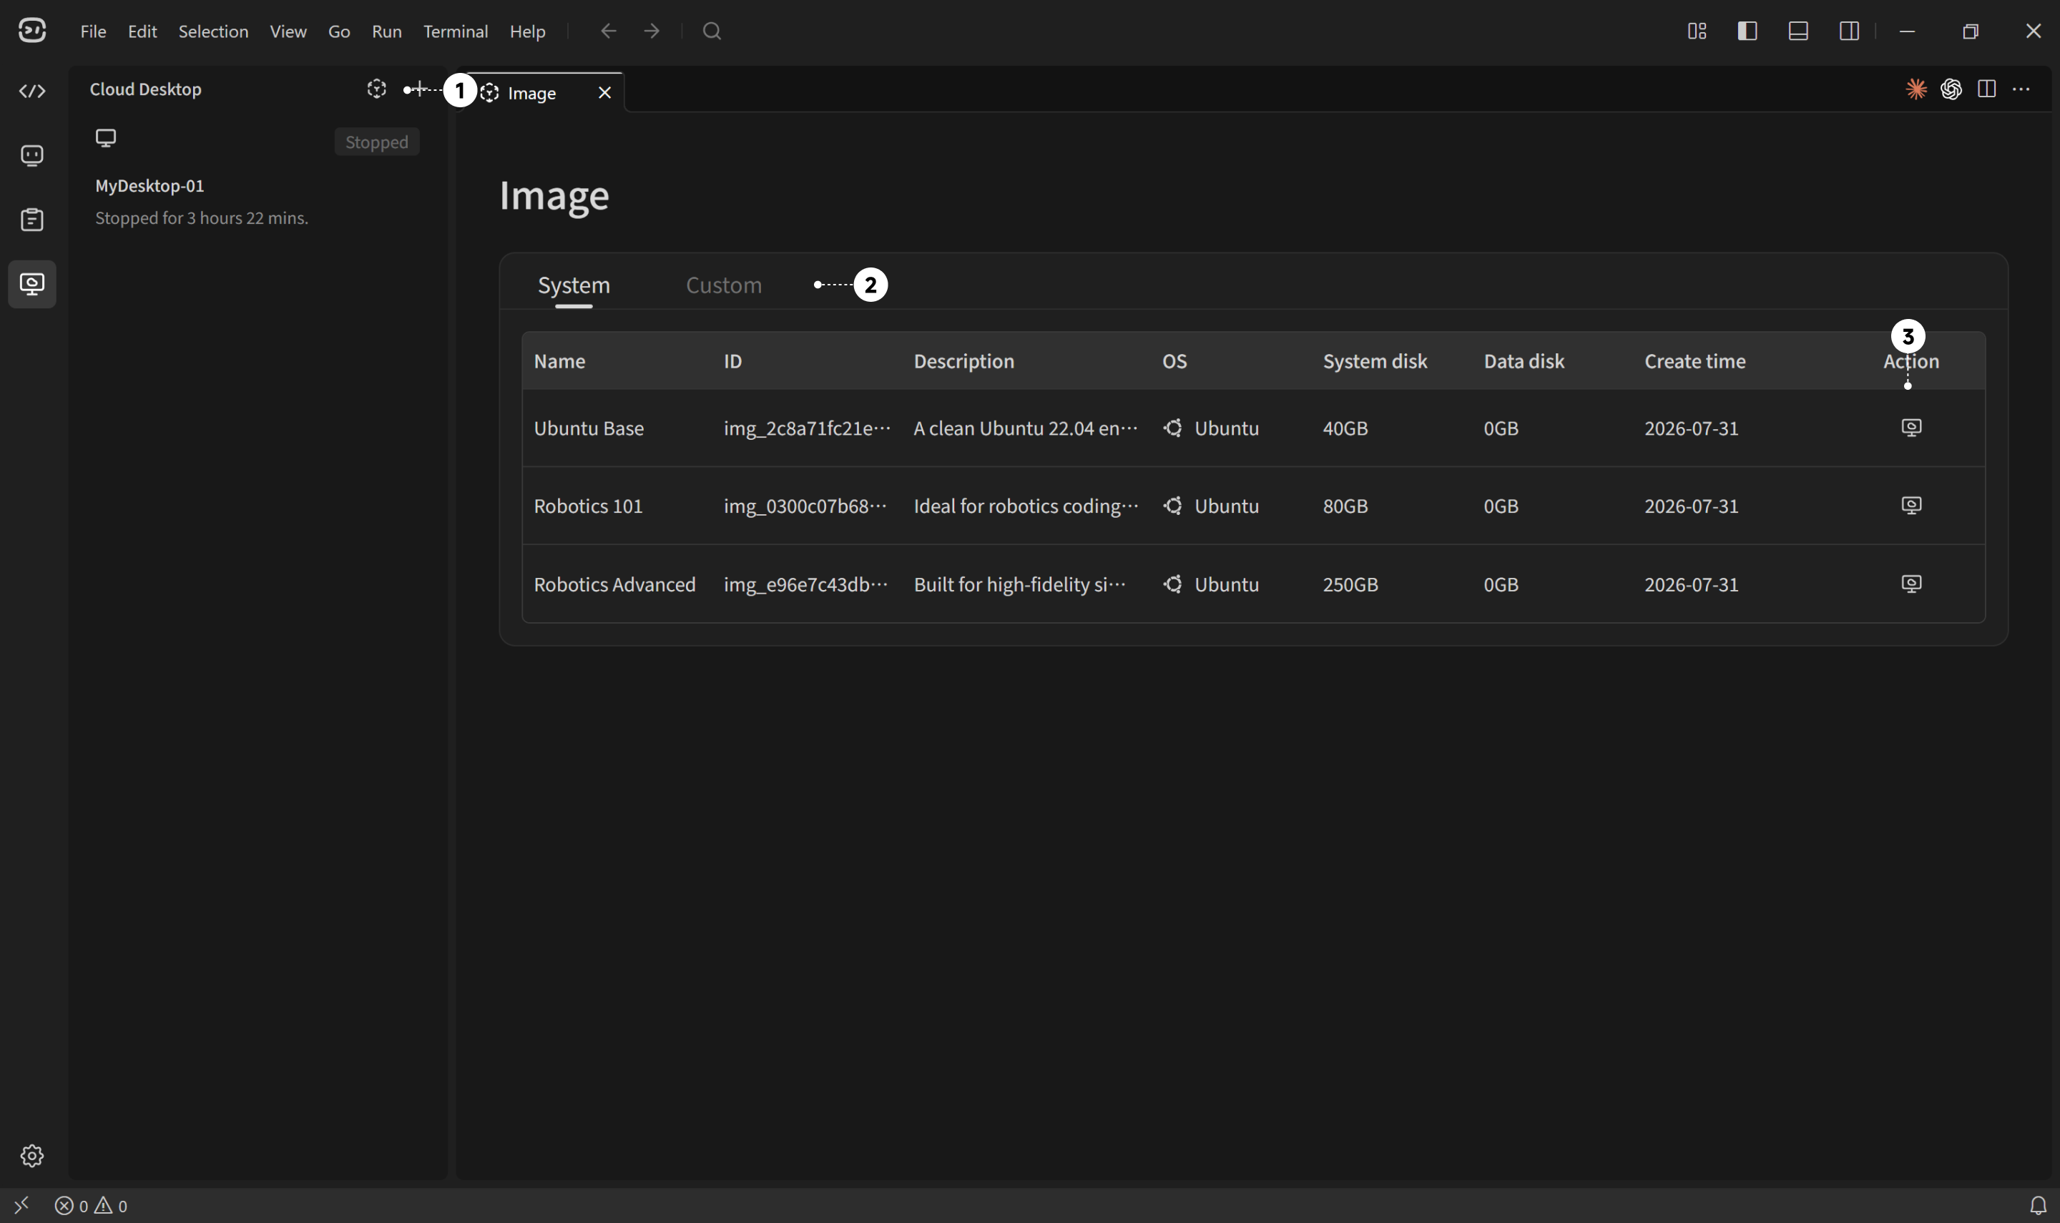Click the remote connection status icon
2060x1223 pixels.
point(21,1206)
